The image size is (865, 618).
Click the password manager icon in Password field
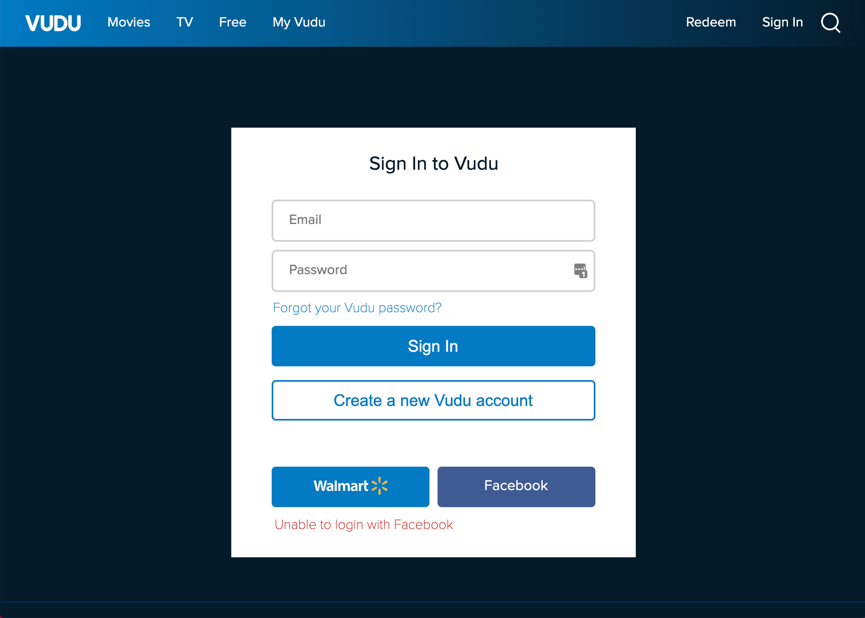pos(580,271)
